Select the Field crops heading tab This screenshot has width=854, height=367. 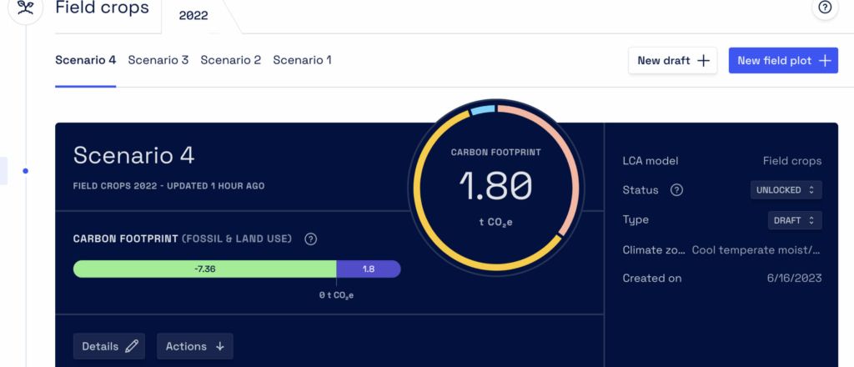102,8
